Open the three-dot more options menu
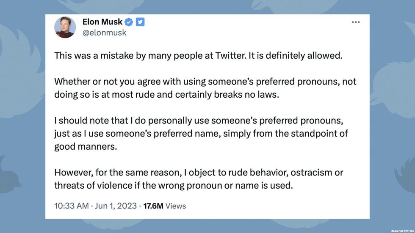The image size is (415, 233). click(356, 22)
